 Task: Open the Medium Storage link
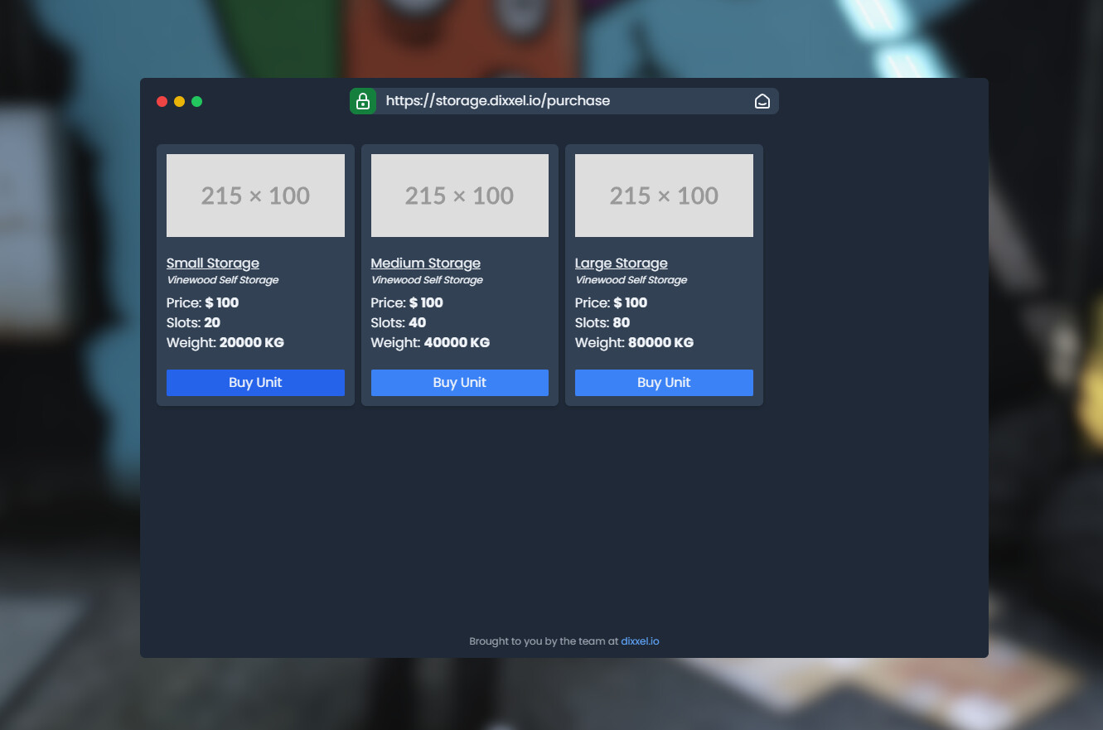point(425,263)
